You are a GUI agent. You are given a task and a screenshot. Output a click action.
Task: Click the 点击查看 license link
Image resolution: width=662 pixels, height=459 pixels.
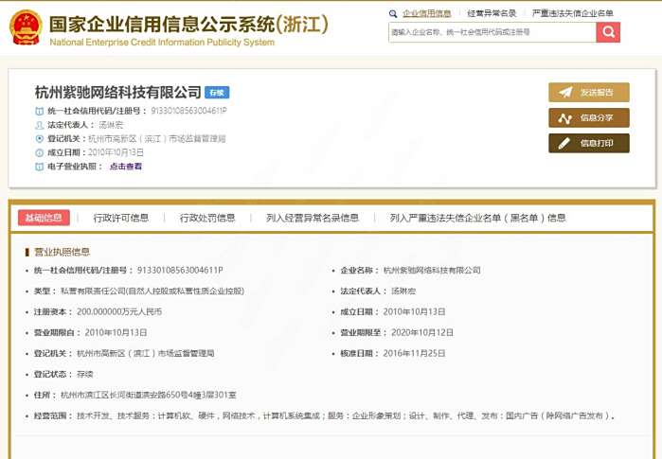[x=125, y=167]
